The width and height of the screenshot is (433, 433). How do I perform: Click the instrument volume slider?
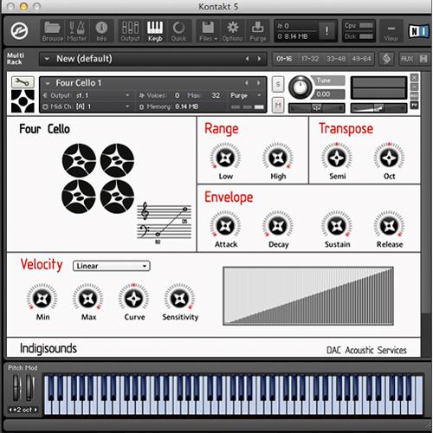pyautogui.click(x=378, y=108)
